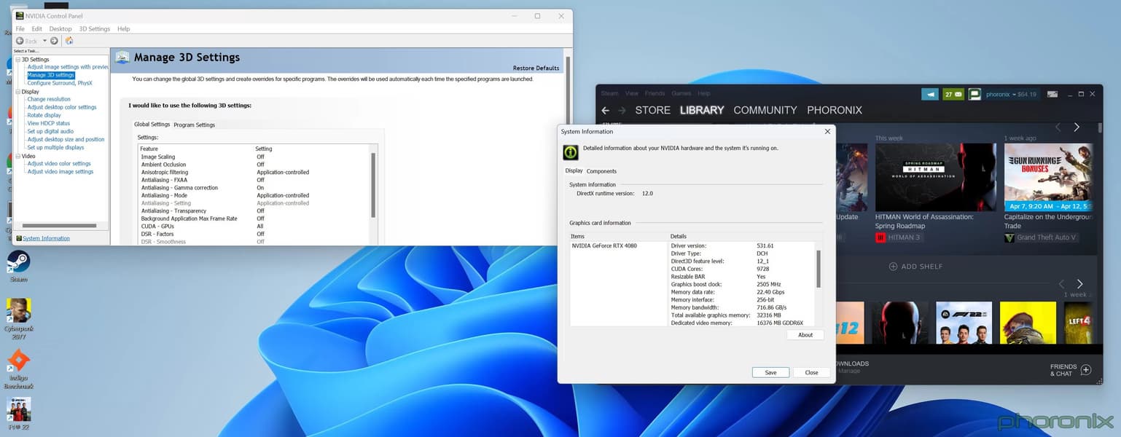The image size is (1121, 437).
Task: Click the NVIDIA Control Panel title bar icon
Action: point(20,16)
